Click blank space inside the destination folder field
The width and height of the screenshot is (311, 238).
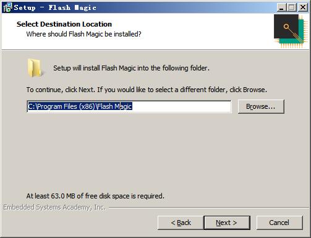pos(181,106)
